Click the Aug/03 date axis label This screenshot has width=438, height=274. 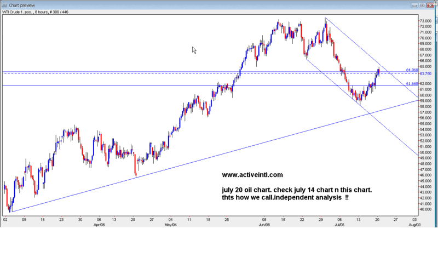(414, 225)
